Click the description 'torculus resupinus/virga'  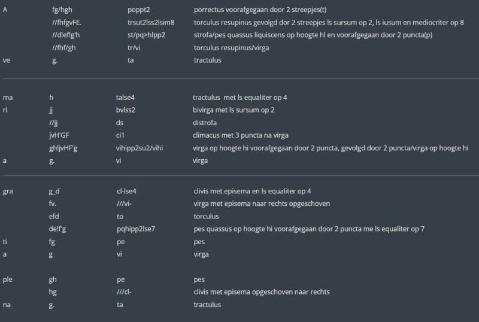(231, 48)
